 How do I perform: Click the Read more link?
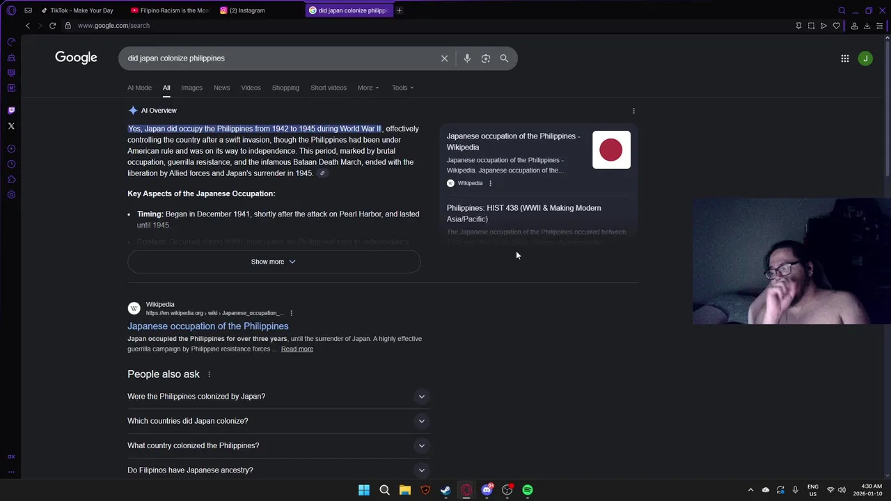pos(297,349)
